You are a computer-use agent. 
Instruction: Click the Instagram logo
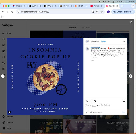pos(8,25)
